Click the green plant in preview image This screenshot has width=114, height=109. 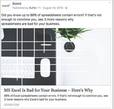(x=71, y=34)
